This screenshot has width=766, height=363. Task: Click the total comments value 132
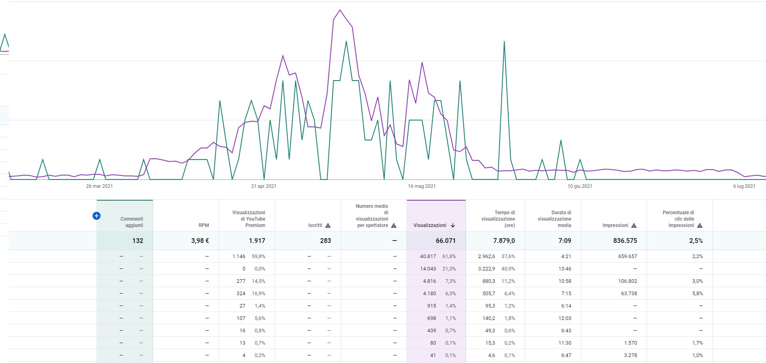coord(138,241)
